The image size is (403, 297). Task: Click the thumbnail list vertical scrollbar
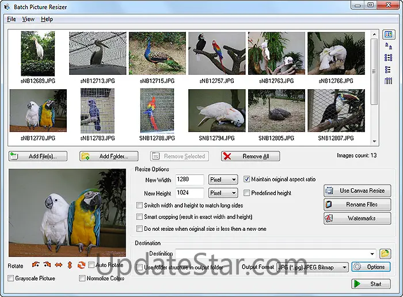375,86
